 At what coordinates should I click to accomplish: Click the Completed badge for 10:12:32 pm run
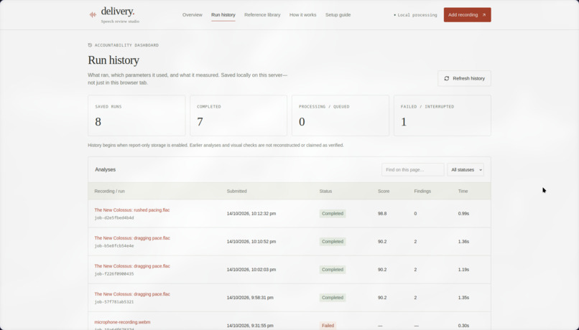coord(333,214)
